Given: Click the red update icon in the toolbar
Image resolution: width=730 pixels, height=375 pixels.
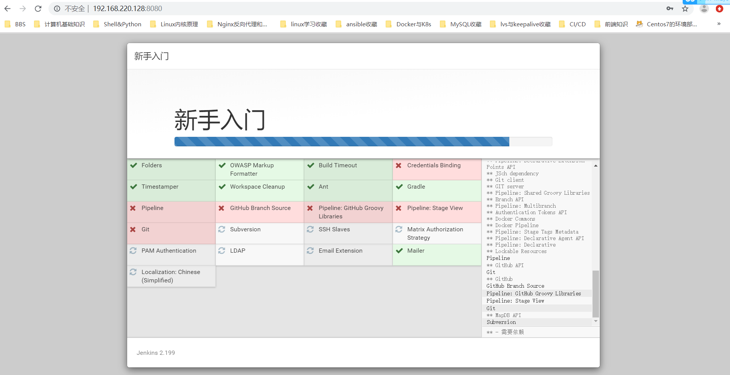Looking at the screenshot, I should pos(719,8).
